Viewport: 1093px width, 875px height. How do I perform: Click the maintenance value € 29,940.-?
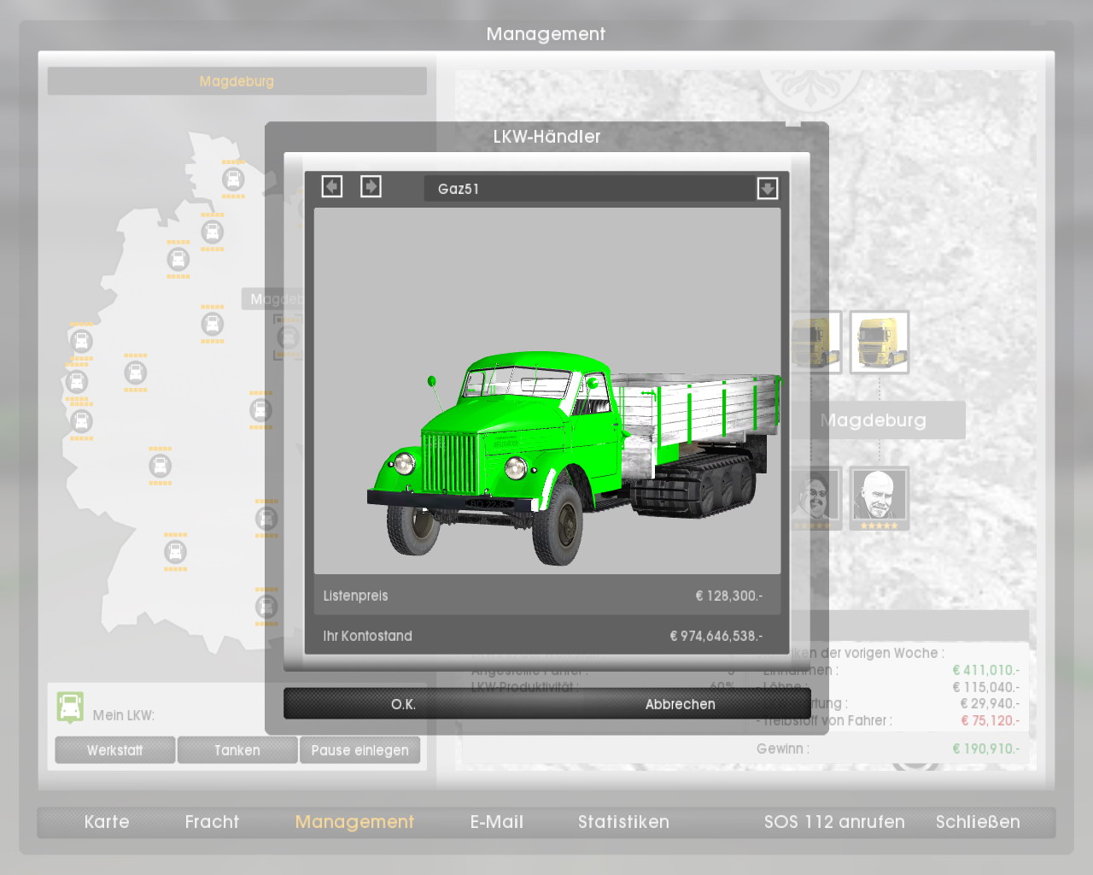990,703
